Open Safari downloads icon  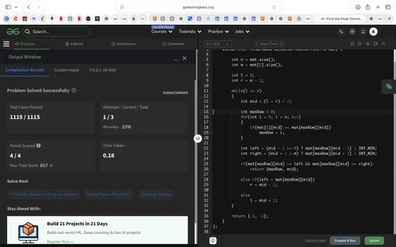[358, 7]
